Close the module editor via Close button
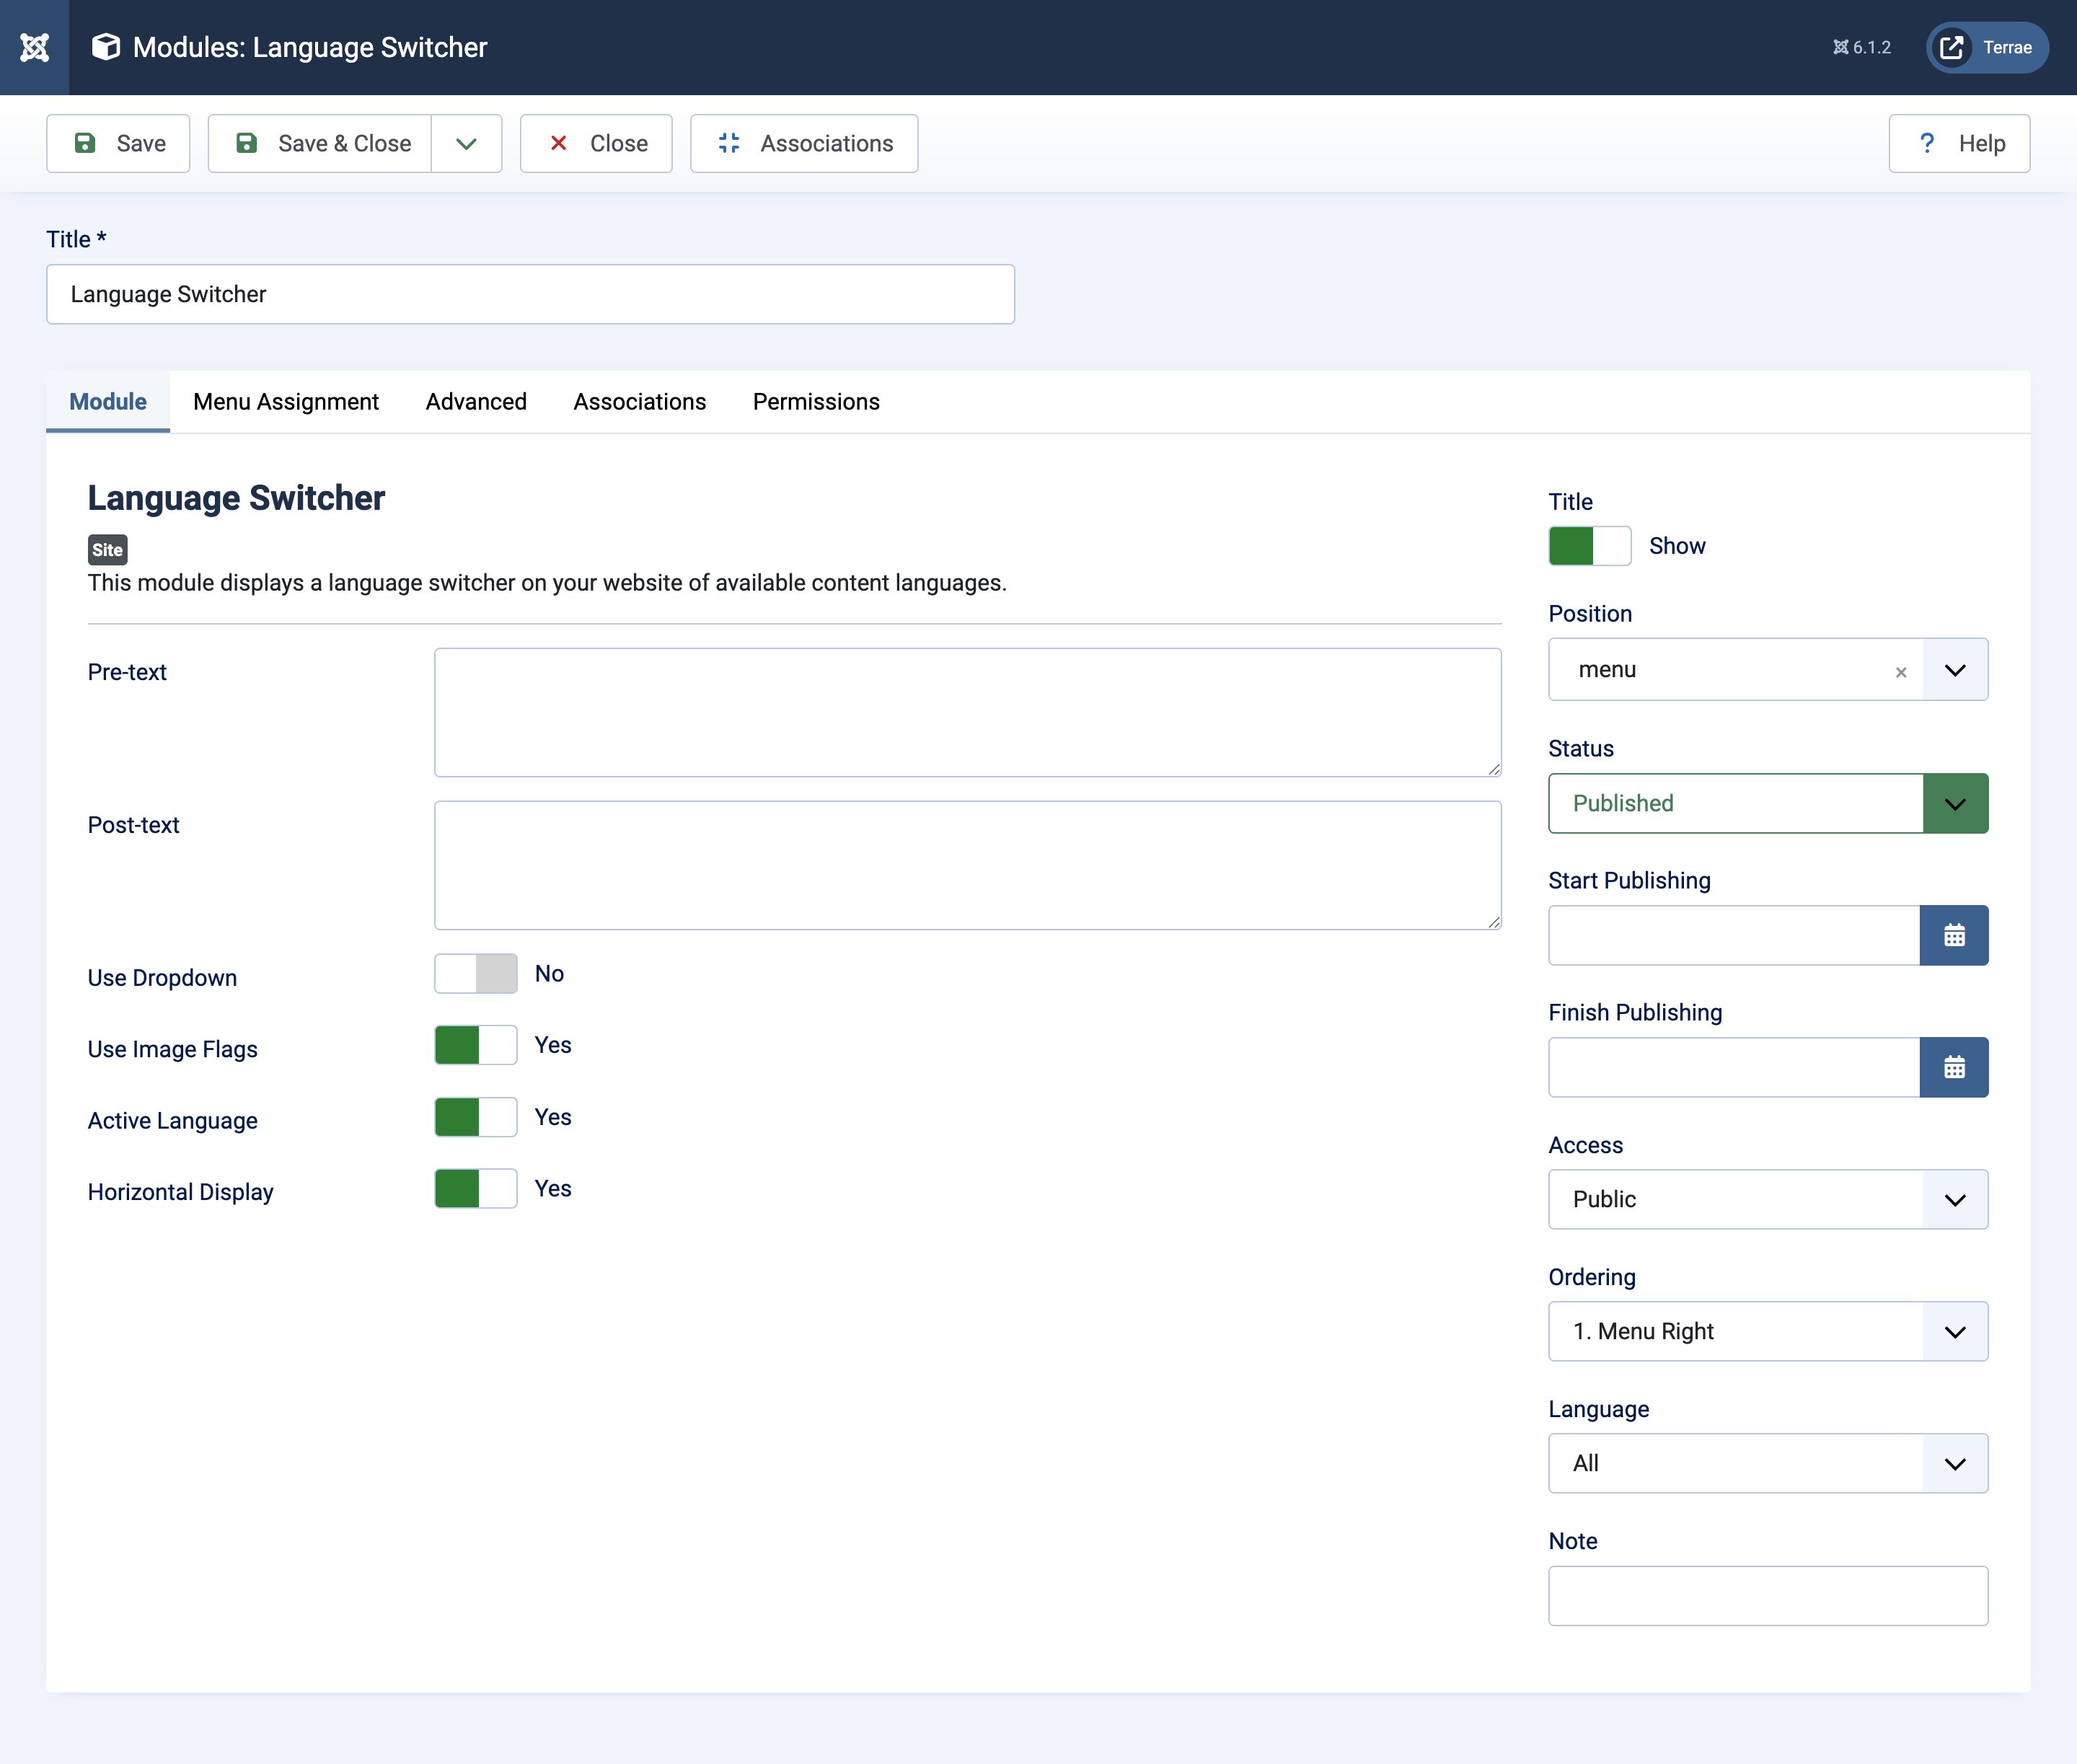 pos(596,143)
